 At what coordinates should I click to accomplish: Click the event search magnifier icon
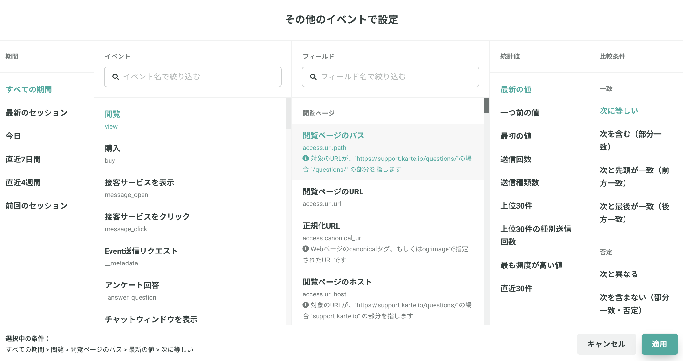[x=116, y=77]
